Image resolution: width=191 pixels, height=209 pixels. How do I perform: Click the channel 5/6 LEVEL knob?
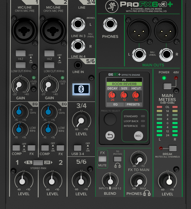tap(81, 181)
